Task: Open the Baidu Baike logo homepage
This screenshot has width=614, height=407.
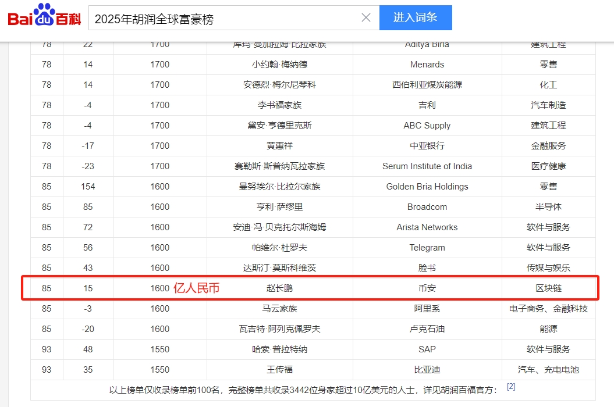Action: pyautogui.click(x=44, y=16)
